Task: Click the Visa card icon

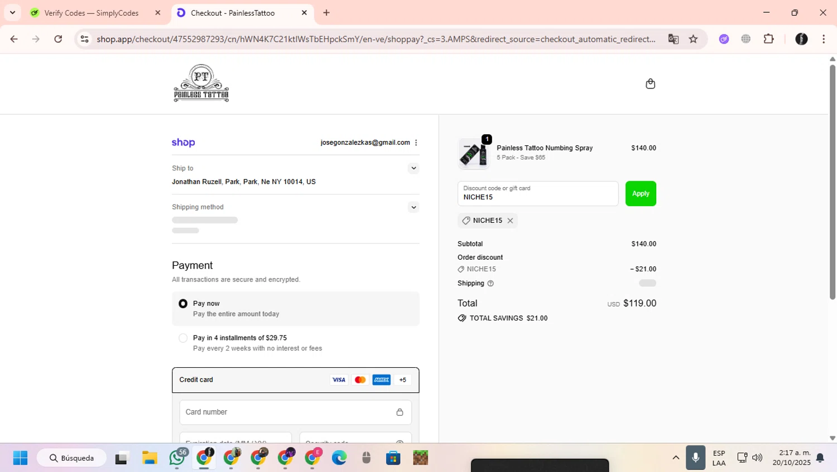Action: click(x=339, y=380)
